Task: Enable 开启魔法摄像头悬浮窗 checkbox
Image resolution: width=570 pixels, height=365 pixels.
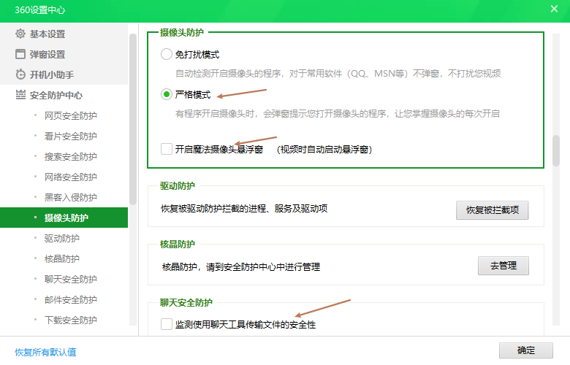Action: pyautogui.click(x=167, y=149)
